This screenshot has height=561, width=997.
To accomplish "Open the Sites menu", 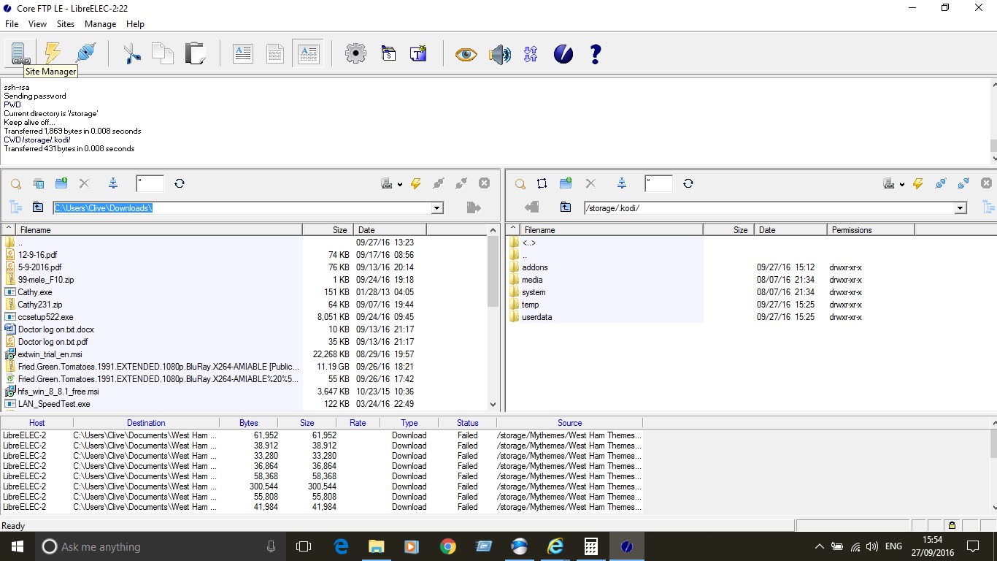I will coord(66,24).
